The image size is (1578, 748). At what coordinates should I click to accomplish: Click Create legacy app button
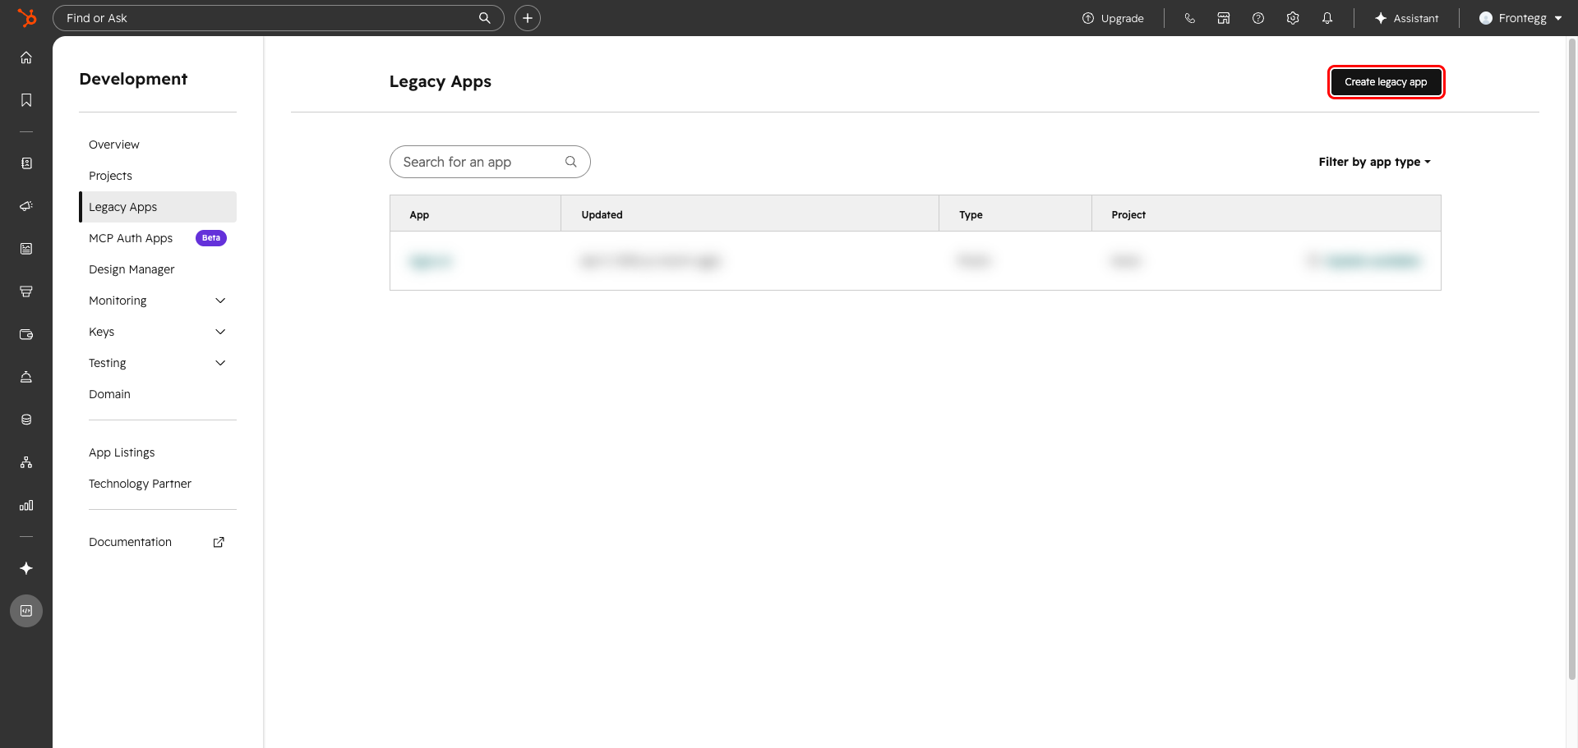(1386, 82)
